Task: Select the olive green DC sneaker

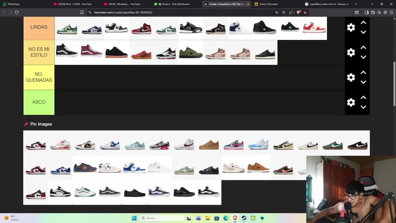Action: click(x=191, y=53)
